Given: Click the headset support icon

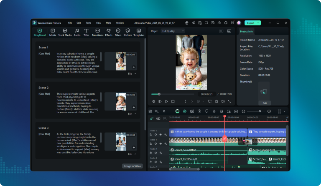Looking at the screenshot, I should click(x=226, y=23).
